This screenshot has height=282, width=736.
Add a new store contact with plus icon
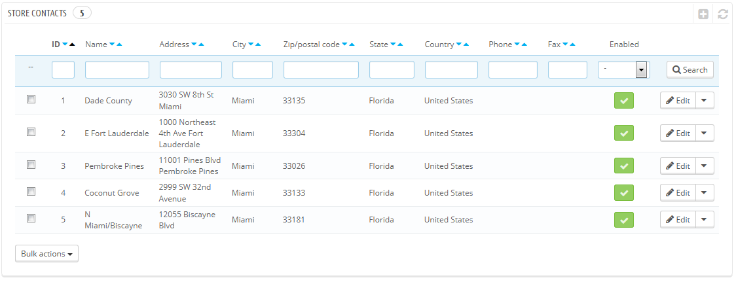coord(703,14)
